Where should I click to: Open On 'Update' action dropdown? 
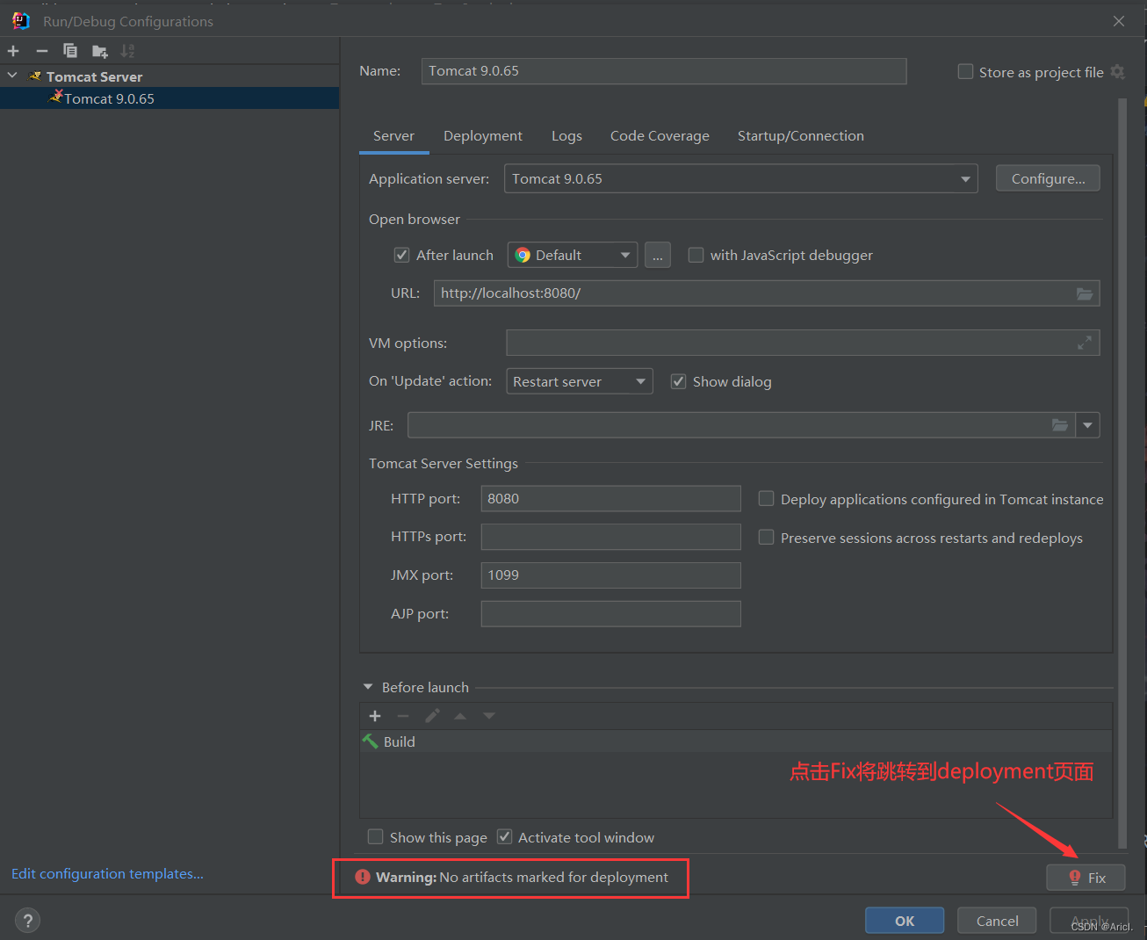[x=580, y=381]
